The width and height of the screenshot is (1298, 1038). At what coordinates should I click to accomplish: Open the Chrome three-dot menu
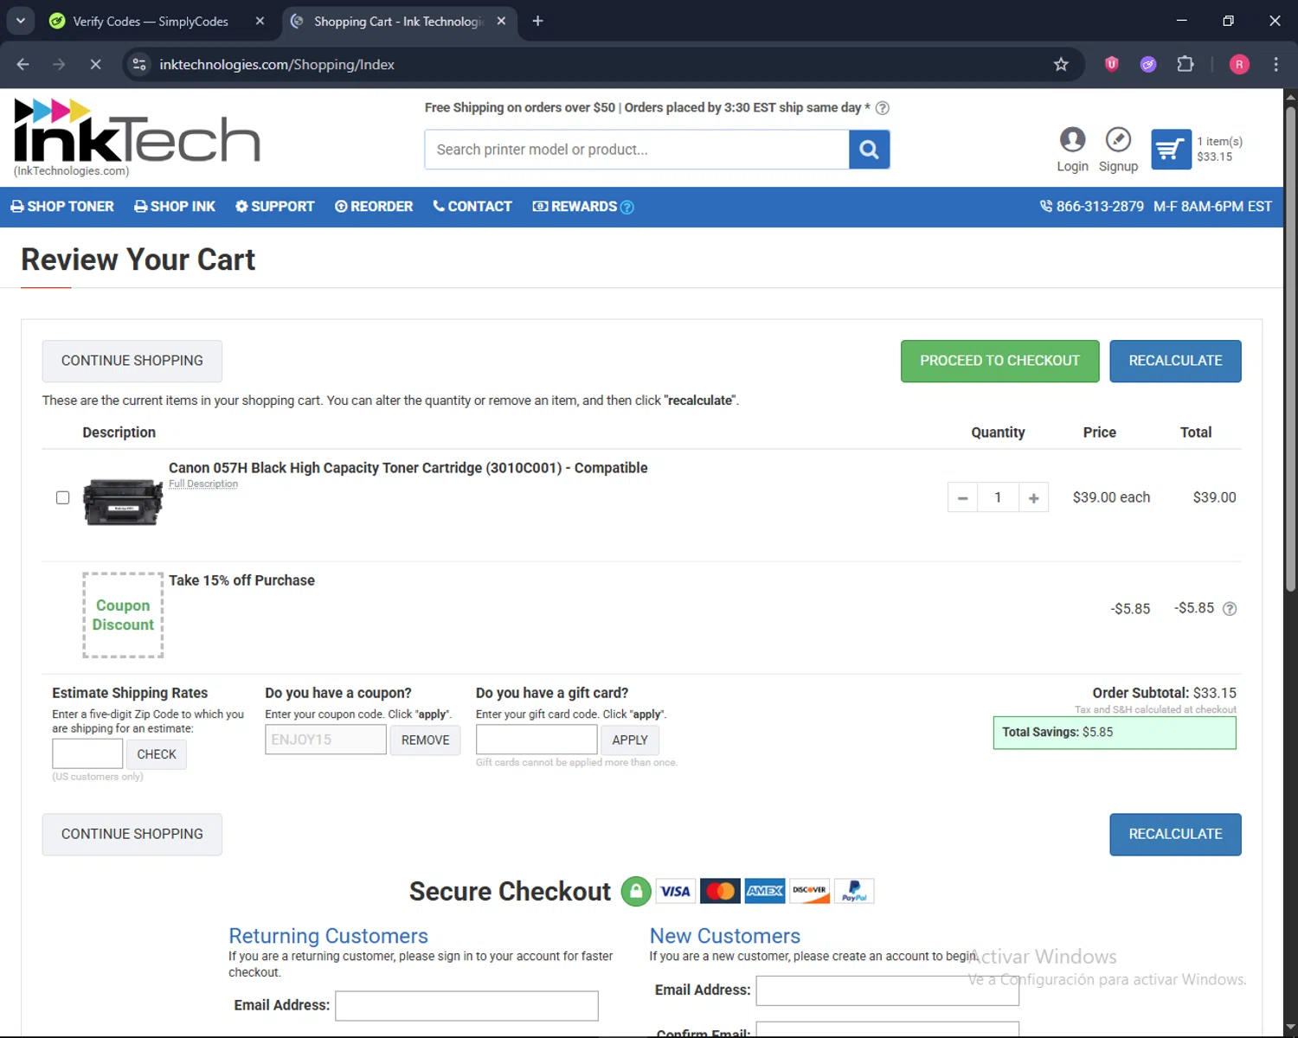1276,64
